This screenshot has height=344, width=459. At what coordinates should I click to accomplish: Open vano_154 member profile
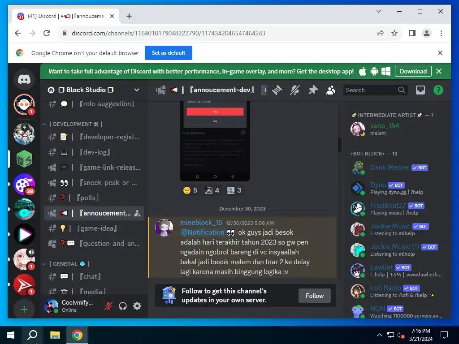[x=397, y=129]
